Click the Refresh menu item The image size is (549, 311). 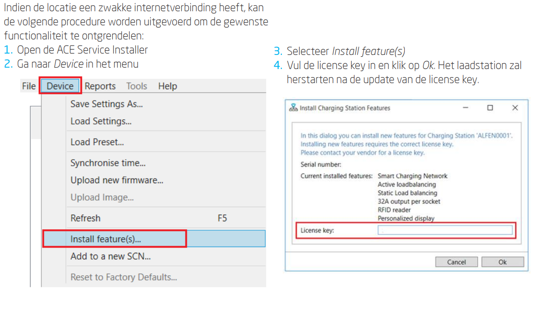click(x=85, y=218)
